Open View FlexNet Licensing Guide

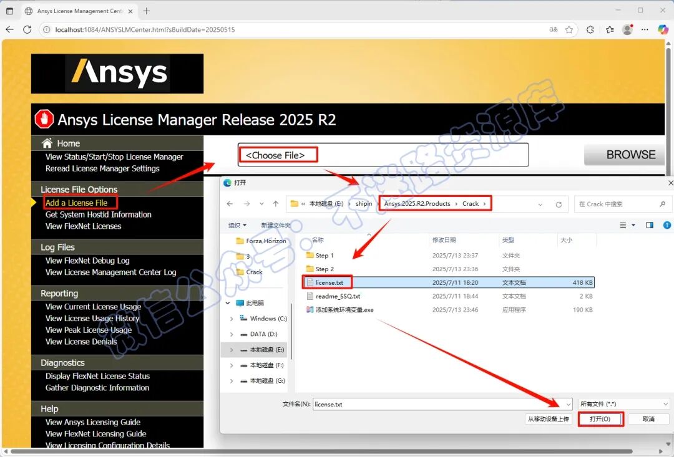click(x=96, y=434)
